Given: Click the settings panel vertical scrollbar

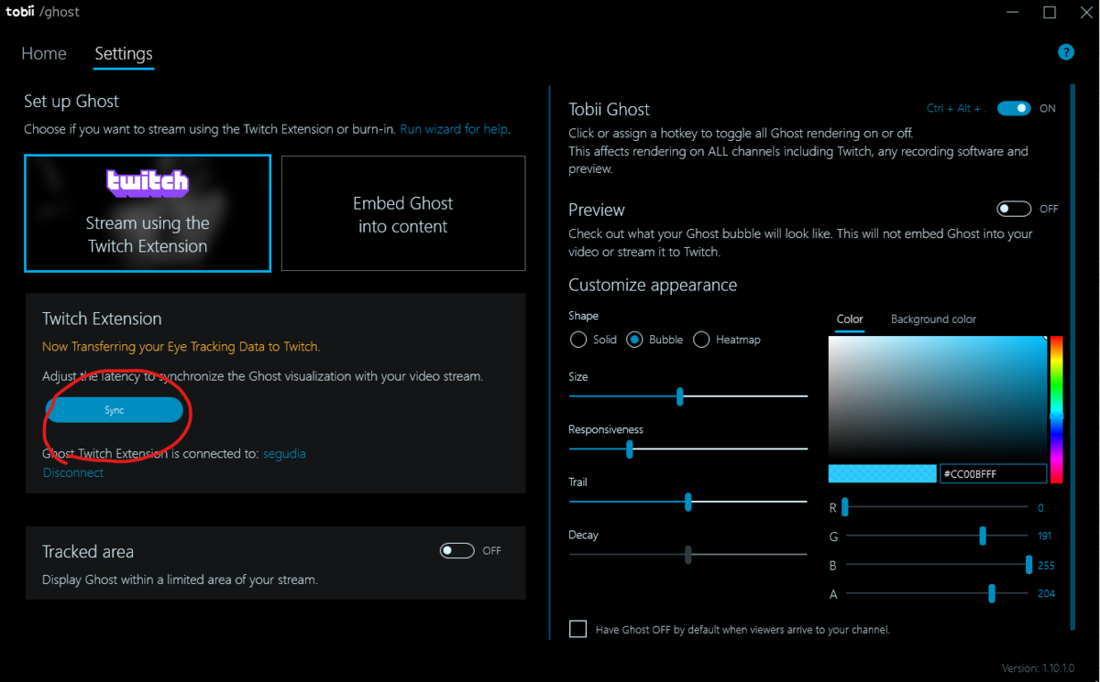Looking at the screenshot, I should tap(1072, 357).
